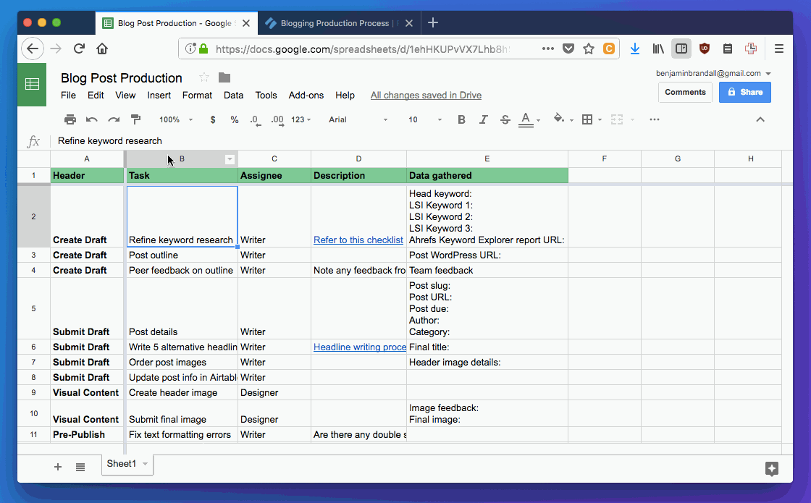Image resolution: width=811 pixels, height=503 pixels.
Task: Click the blue Share button
Action: click(745, 92)
